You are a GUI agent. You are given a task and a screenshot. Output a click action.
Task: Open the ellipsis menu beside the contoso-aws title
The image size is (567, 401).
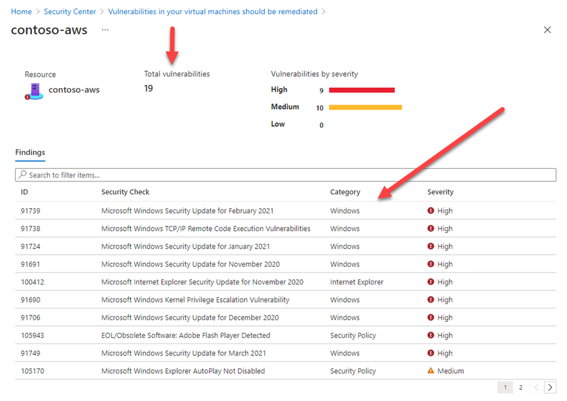(105, 30)
